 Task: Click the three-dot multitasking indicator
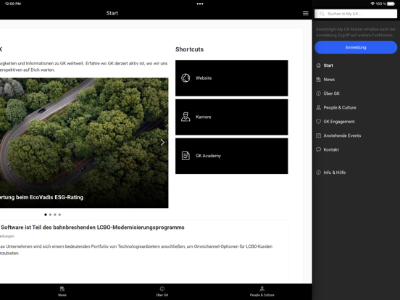[x=200, y=4]
